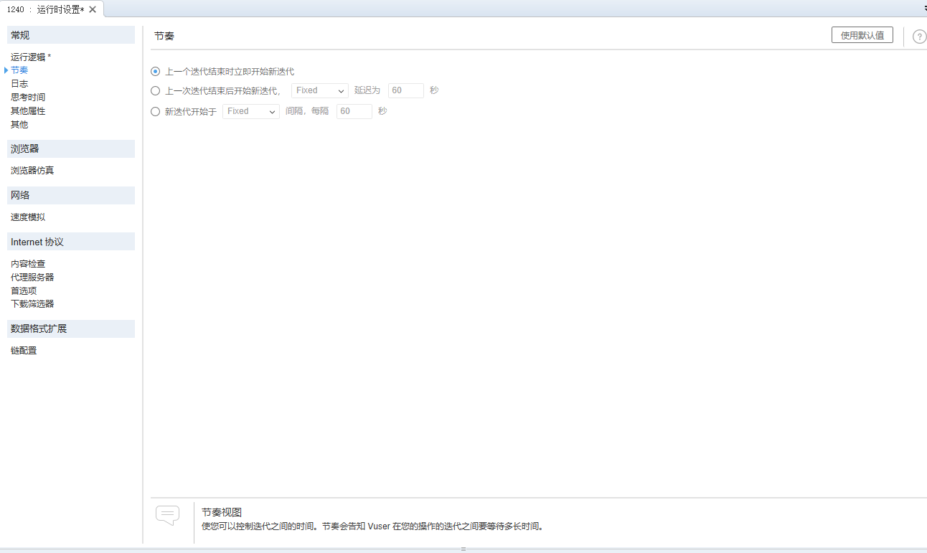927x553 pixels.
Task: Open the Fixed dropdown before 间隔，每隔
Action: [251, 111]
